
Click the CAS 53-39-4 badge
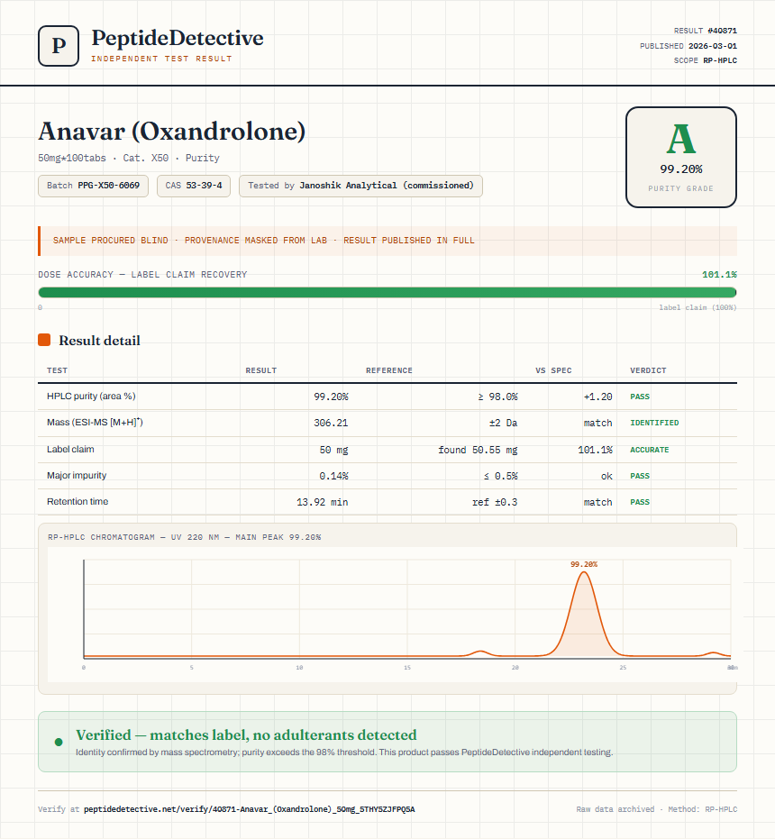[x=194, y=186]
